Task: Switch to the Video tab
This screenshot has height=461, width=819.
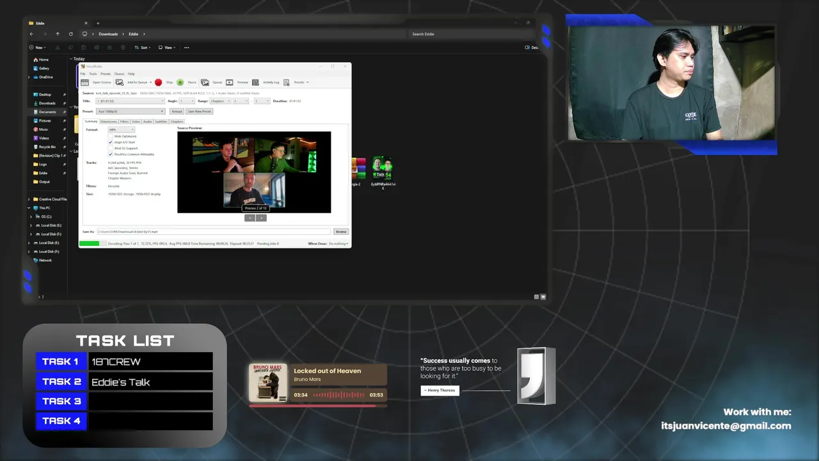Action: pos(136,122)
